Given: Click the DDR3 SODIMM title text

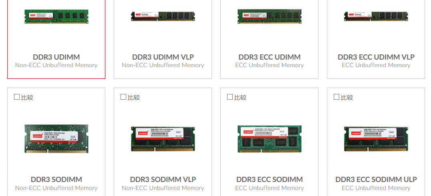Looking at the screenshot, I should click(56, 180).
